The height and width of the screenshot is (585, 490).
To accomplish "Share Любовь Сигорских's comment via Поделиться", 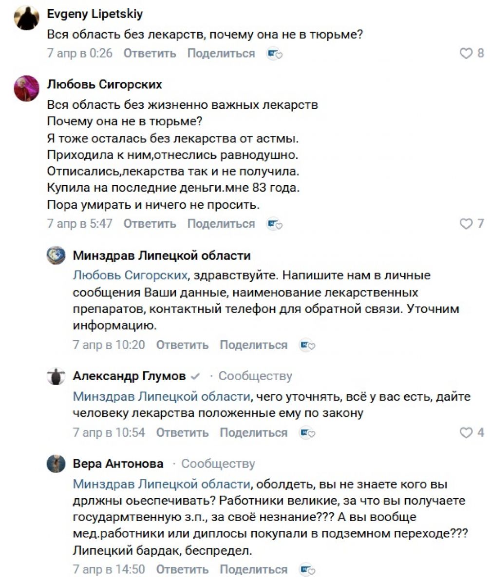I will [x=221, y=224].
